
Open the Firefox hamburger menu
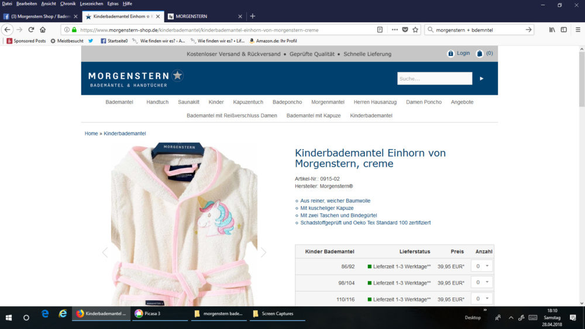[x=578, y=30]
